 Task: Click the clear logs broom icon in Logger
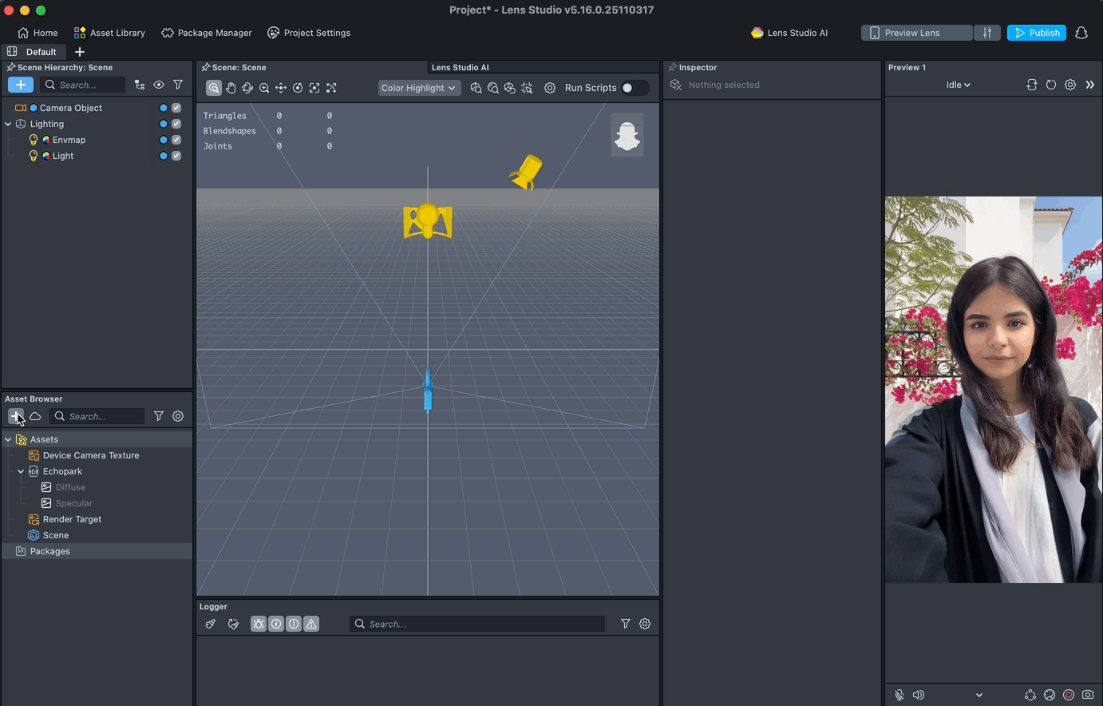[211, 624]
